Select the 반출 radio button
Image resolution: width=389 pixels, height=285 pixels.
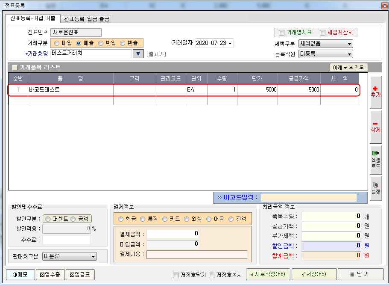pyautogui.click(x=123, y=43)
